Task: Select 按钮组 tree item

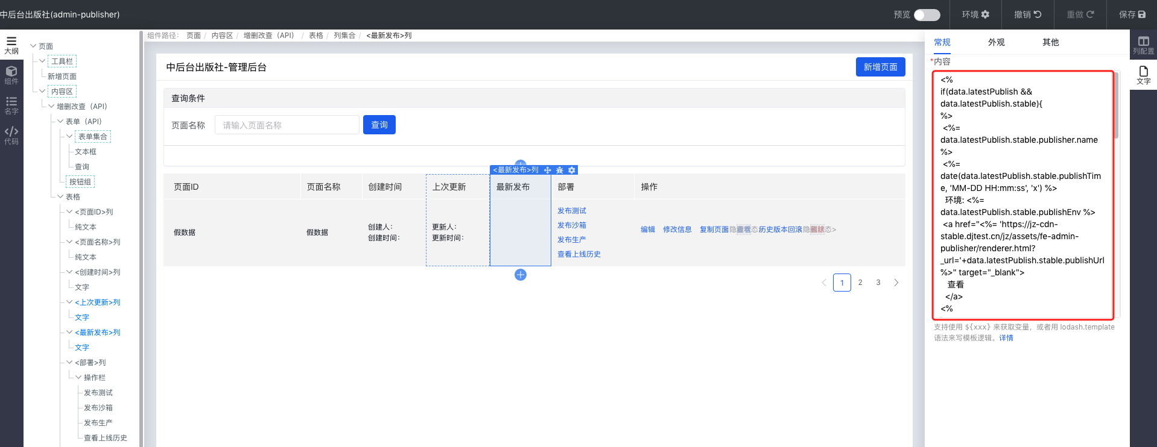Action: (x=80, y=182)
